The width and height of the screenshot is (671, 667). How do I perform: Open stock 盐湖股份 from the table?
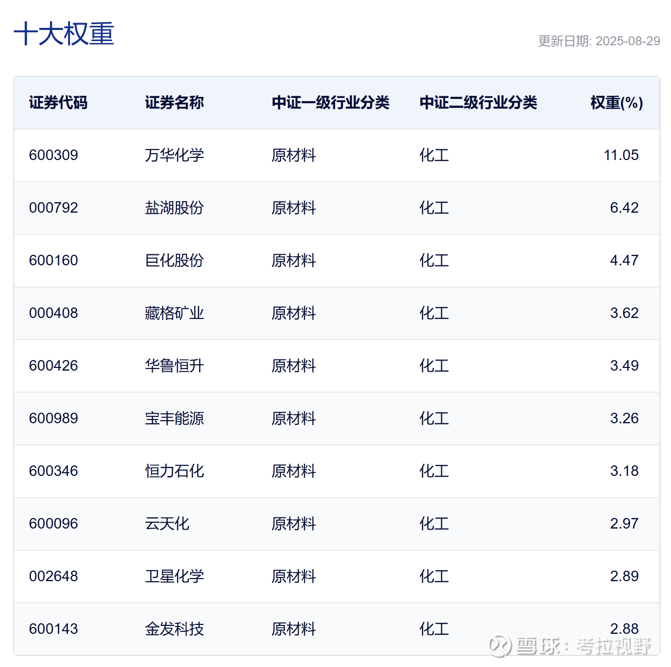[x=174, y=208]
